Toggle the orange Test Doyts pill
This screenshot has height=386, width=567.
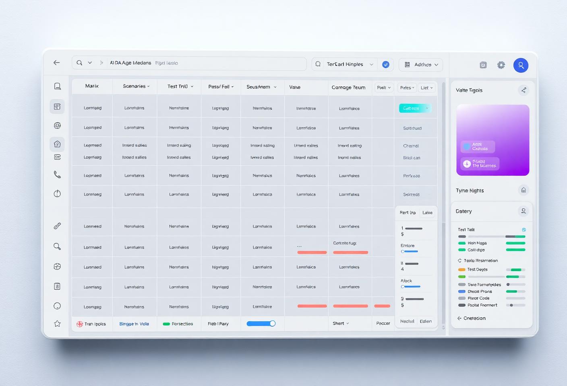pos(462,269)
